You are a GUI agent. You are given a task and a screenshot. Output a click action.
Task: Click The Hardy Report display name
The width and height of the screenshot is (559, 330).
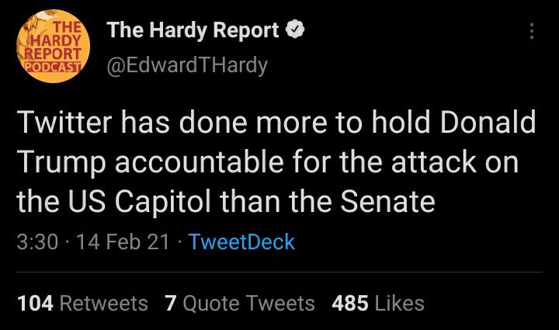point(193,31)
